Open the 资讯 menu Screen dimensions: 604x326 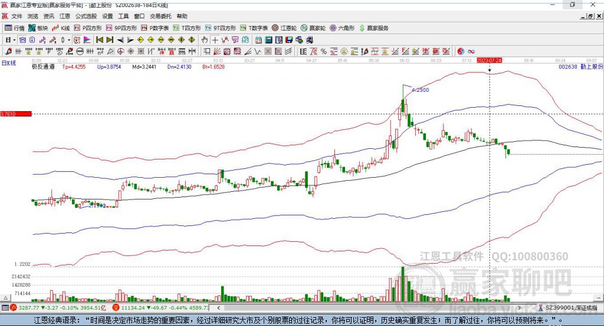coord(48,16)
